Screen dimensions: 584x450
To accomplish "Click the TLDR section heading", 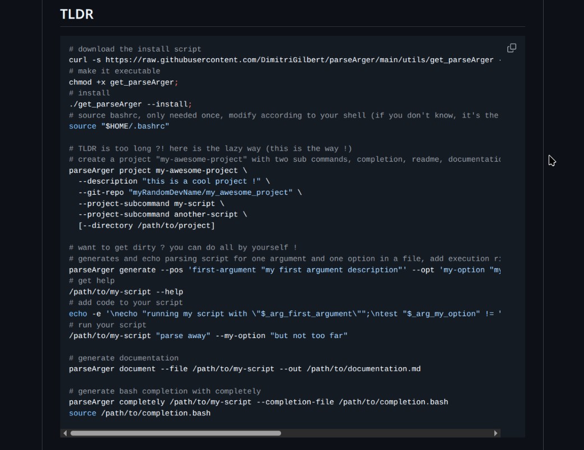I will point(77,14).
